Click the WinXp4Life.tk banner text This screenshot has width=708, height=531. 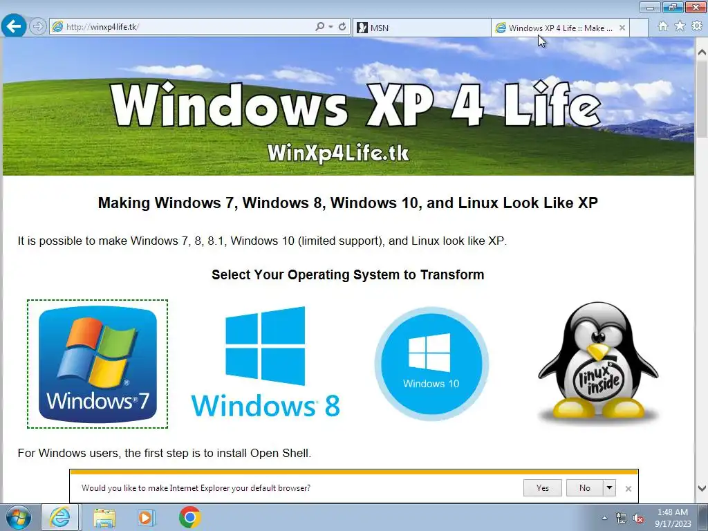(338, 153)
